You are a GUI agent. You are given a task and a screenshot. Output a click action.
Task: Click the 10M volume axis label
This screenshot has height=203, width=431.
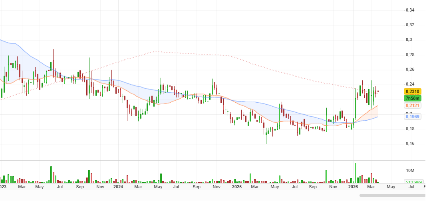pos(409,171)
